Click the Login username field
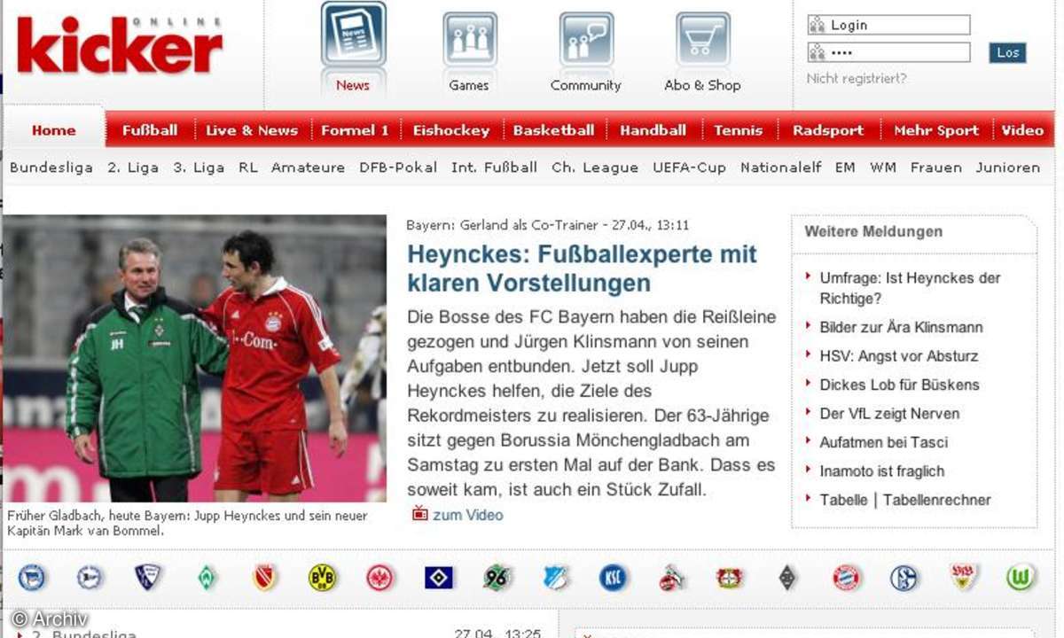Screen dimensions: 1064x638 [x=888, y=25]
